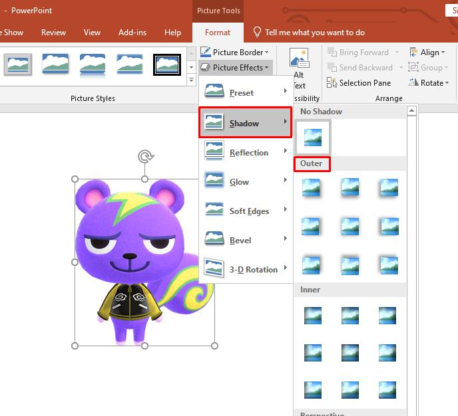458x416 pixels.
Task: Open the Glow effects submenu
Action: 246,181
